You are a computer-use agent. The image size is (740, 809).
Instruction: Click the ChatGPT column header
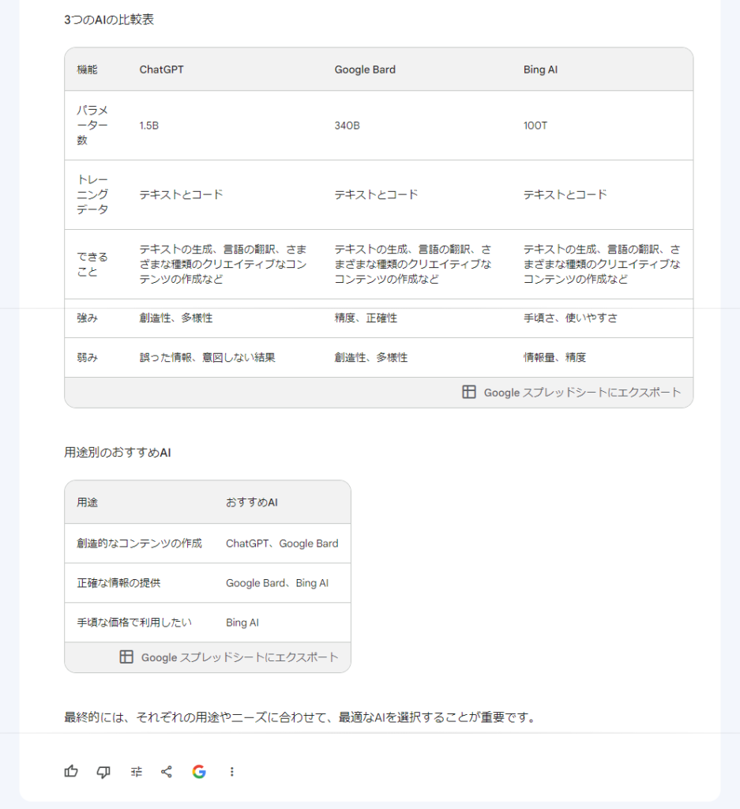(x=162, y=70)
